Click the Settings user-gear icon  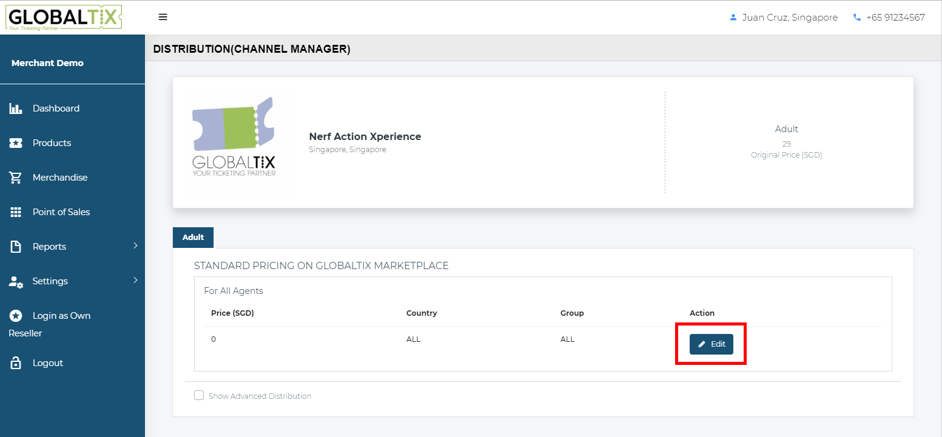pos(16,281)
